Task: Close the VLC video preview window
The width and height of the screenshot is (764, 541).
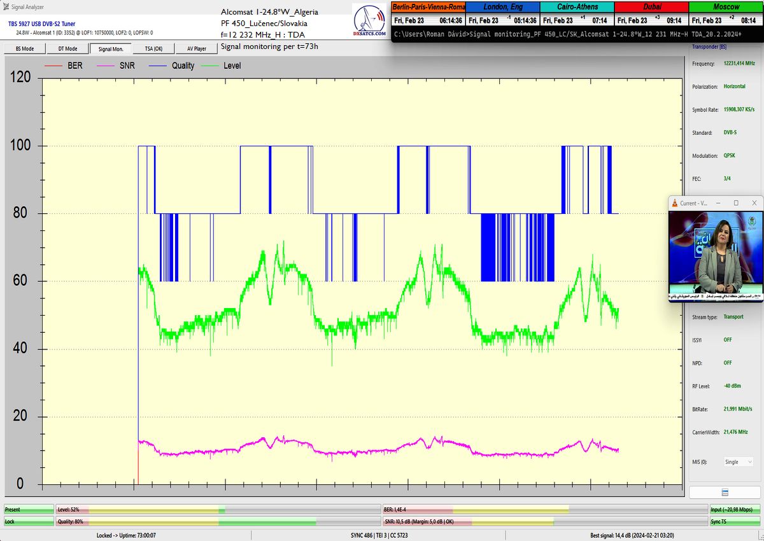Action: 754,203
